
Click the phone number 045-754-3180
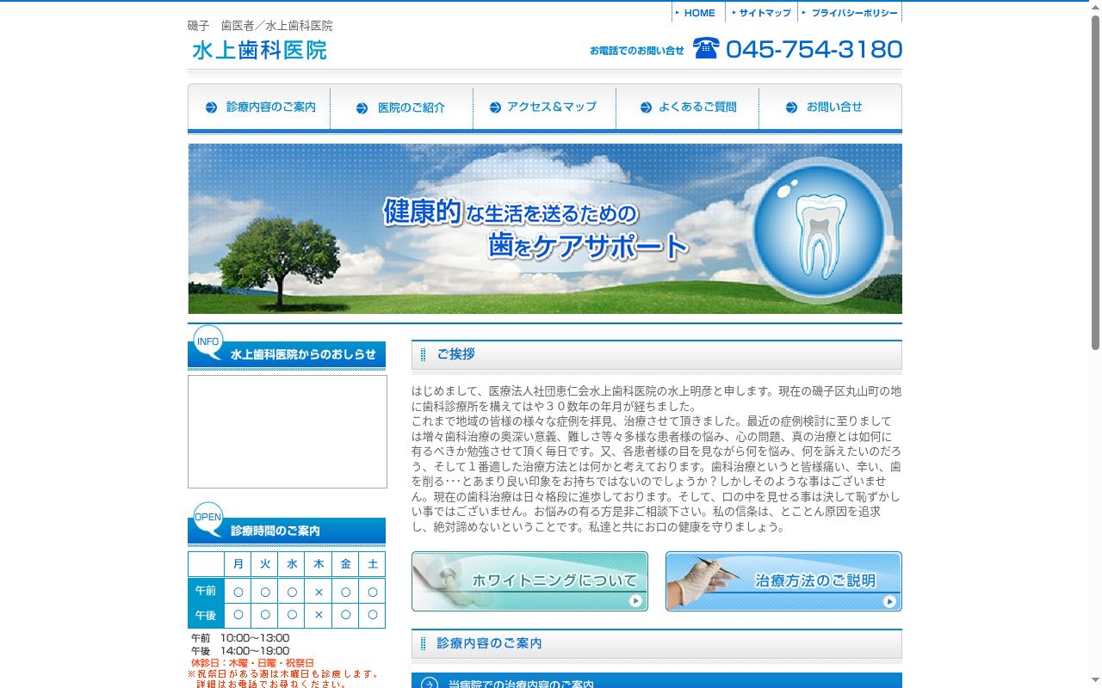(814, 49)
